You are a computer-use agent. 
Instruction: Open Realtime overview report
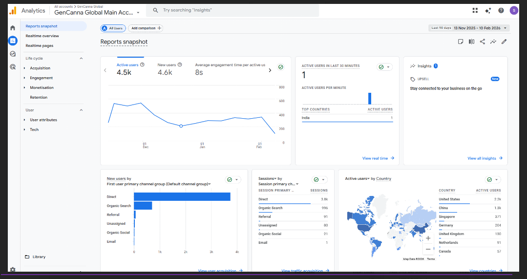(42, 36)
